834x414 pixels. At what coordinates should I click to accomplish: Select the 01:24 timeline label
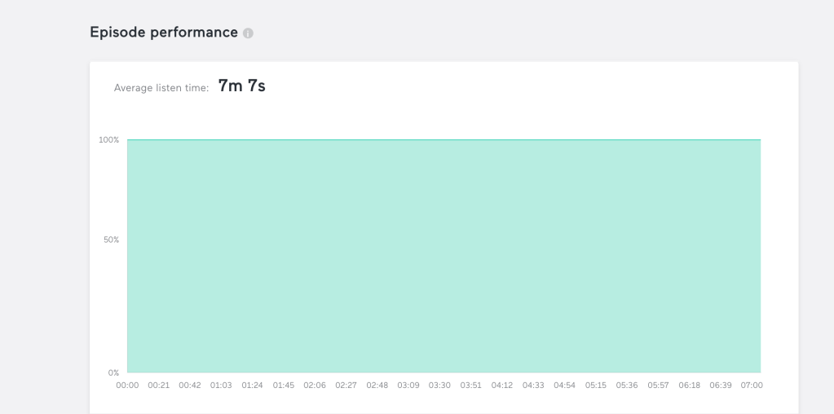click(x=253, y=385)
